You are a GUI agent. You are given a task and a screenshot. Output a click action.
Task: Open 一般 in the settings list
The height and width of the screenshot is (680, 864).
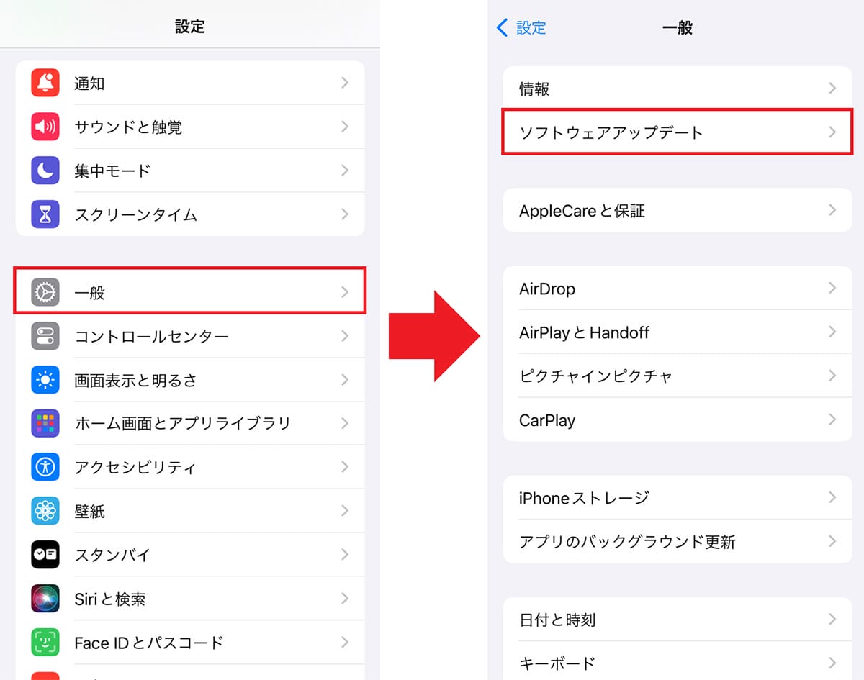tap(190, 292)
